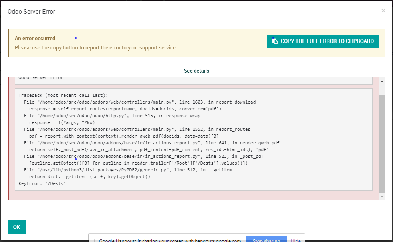Expand the error details section

[x=196, y=71]
